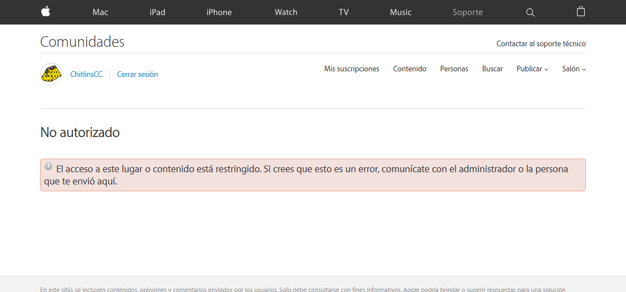Click the ChitlinsCC avatar image
626x292 pixels.
[x=51, y=74]
